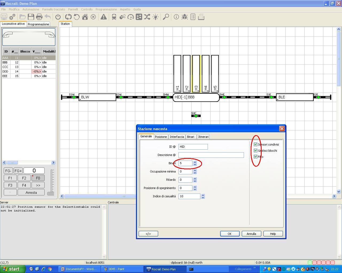Click the Windows security shield tray icon
Screen dimensions: 342x273
(x=269, y=269)
